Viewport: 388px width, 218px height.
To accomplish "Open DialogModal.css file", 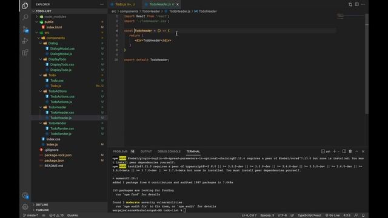I will pyautogui.click(x=62, y=48).
